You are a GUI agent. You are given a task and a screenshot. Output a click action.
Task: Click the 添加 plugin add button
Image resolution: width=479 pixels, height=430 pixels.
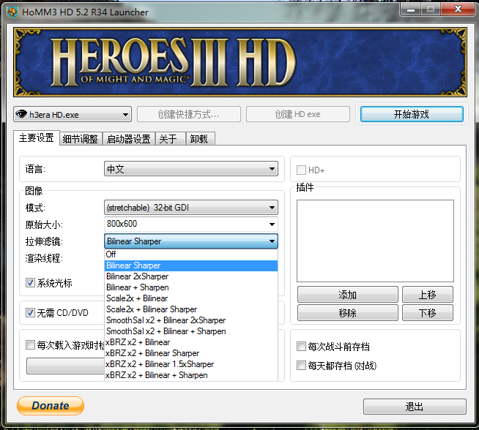pyautogui.click(x=348, y=295)
